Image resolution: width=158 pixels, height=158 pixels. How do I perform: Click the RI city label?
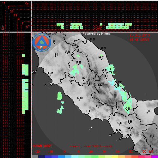88,84
